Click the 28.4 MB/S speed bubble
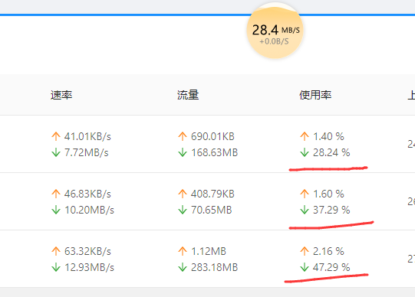This screenshot has width=415, height=297. tap(275, 31)
